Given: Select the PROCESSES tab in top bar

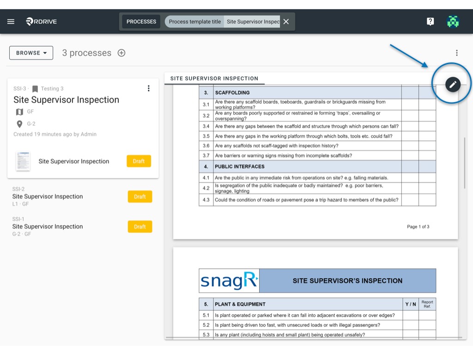Looking at the screenshot, I should click(x=141, y=22).
